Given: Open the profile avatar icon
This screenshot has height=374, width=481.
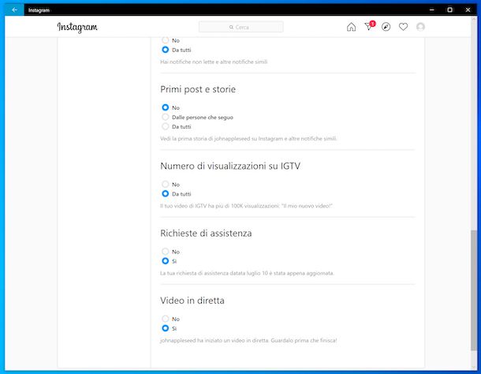Looking at the screenshot, I should pyautogui.click(x=420, y=27).
